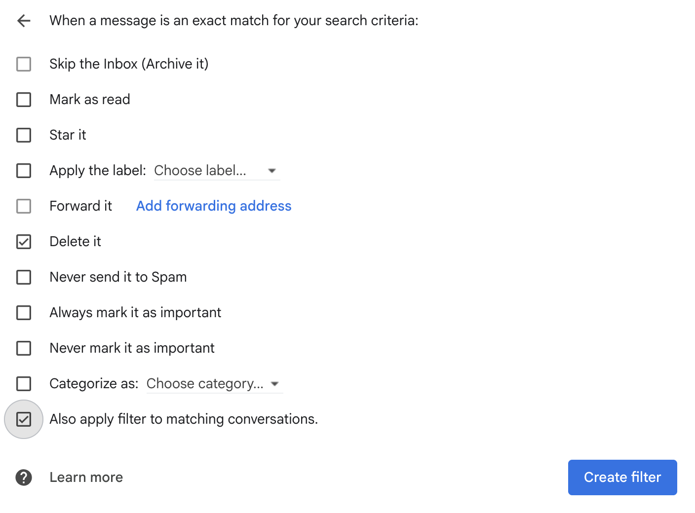Image resolution: width=695 pixels, height=513 pixels.
Task: Click Add forwarding address link
Action: [214, 206]
